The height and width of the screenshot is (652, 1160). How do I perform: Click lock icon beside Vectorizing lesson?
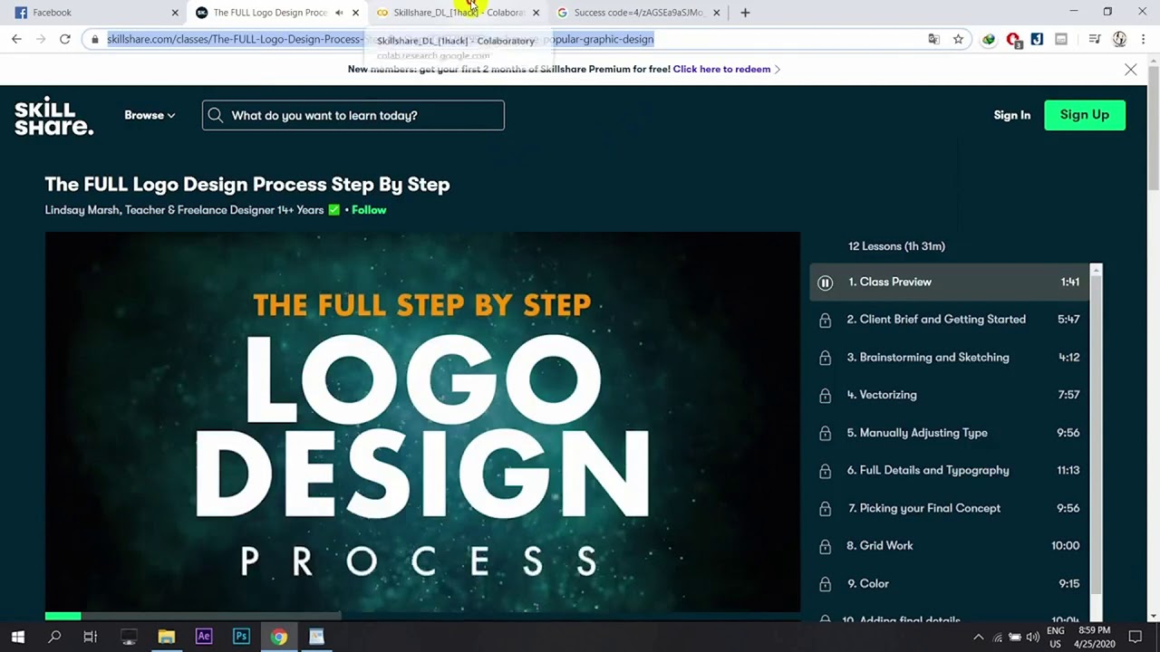[x=825, y=396]
